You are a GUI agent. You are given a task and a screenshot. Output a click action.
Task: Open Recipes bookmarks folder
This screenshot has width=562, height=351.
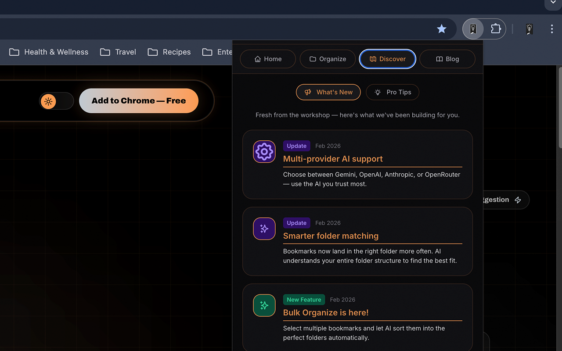(x=169, y=52)
